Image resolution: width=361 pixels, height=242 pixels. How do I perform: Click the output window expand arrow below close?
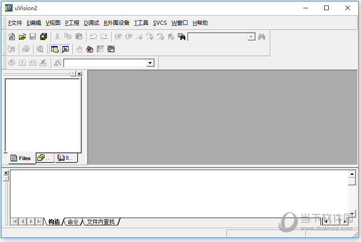point(6,179)
